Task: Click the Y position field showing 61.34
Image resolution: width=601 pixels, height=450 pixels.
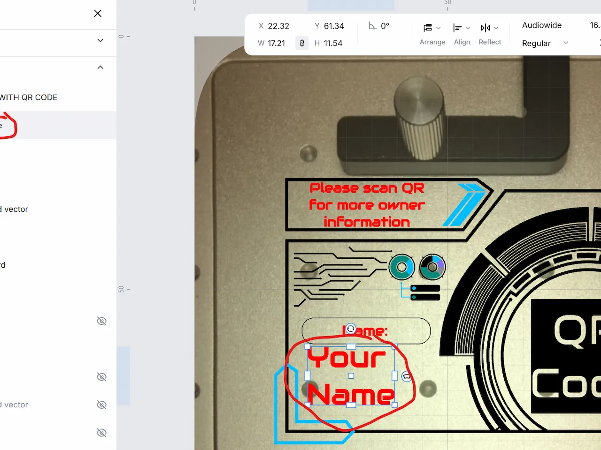Action: [329, 26]
